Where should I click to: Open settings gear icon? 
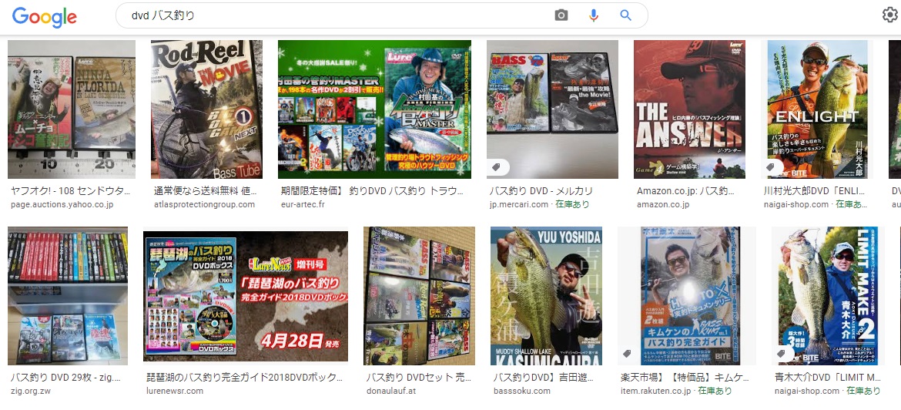[x=890, y=15]
